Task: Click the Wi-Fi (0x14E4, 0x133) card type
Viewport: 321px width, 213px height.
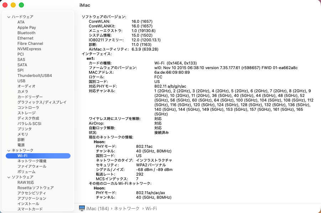Action: tap(175, 63)
